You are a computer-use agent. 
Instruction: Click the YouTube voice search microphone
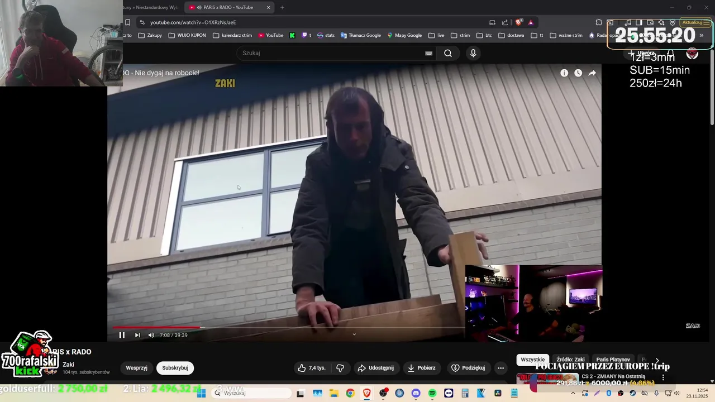pyautogui.click(x=473, y=53)
